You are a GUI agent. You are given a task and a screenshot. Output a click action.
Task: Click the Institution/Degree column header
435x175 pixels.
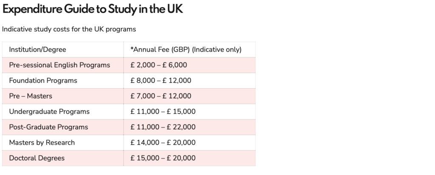click(x=37, y=50)
